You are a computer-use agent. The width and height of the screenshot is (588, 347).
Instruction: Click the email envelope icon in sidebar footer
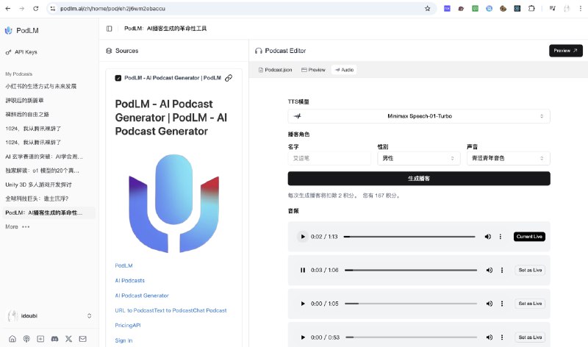pos(83,339)
